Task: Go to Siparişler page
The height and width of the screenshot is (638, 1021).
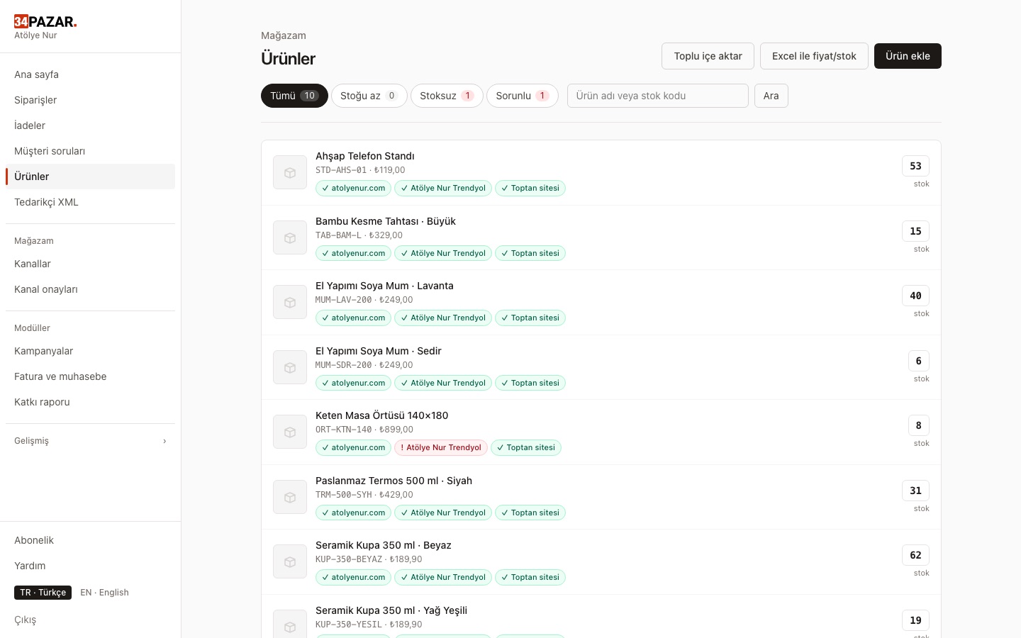Action: point(90,100)
